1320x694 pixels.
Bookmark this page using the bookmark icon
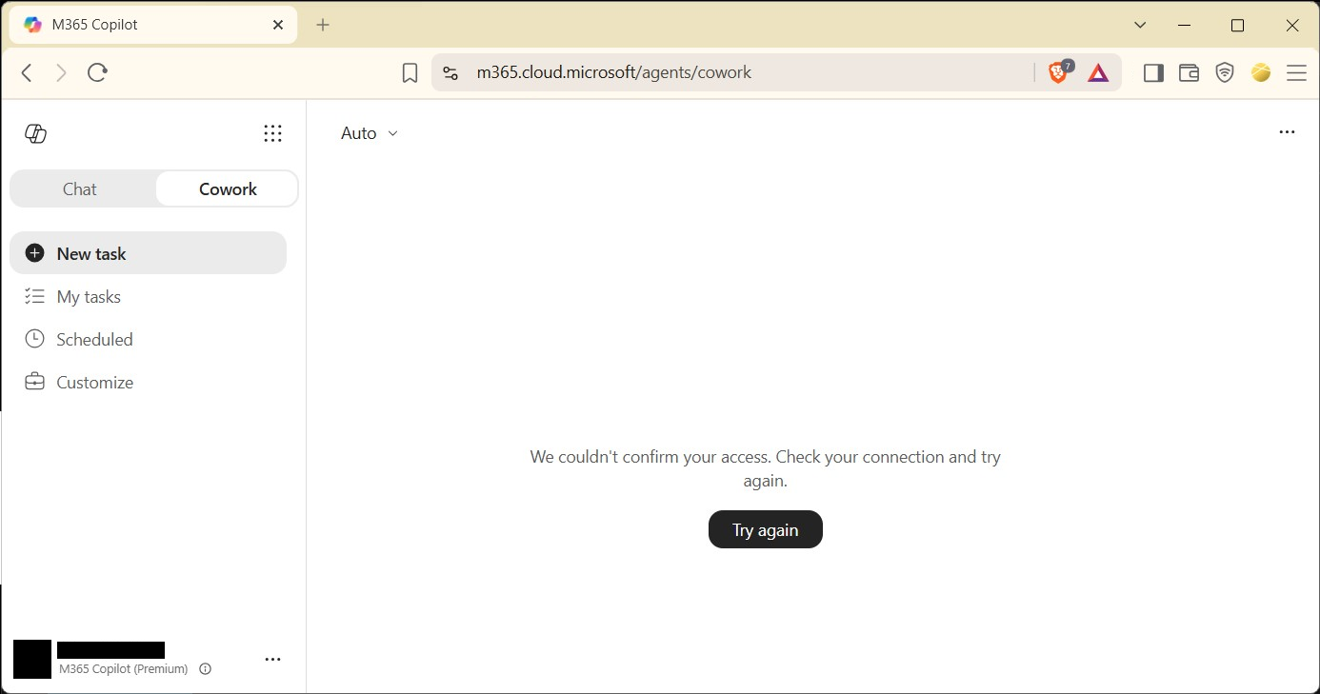click(x=410, y=72)
